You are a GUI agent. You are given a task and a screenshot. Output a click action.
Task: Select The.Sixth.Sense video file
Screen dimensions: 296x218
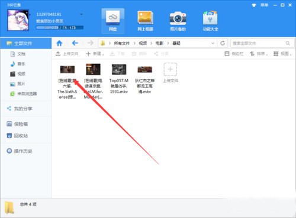67,82
